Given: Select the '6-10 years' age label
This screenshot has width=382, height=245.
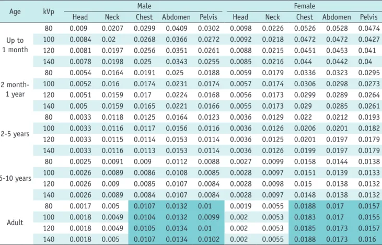Looking at the screenshot, I should [x=16, y=178].
